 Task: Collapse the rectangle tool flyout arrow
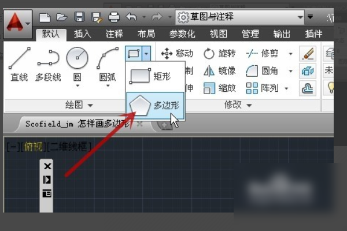click(146, 53)
